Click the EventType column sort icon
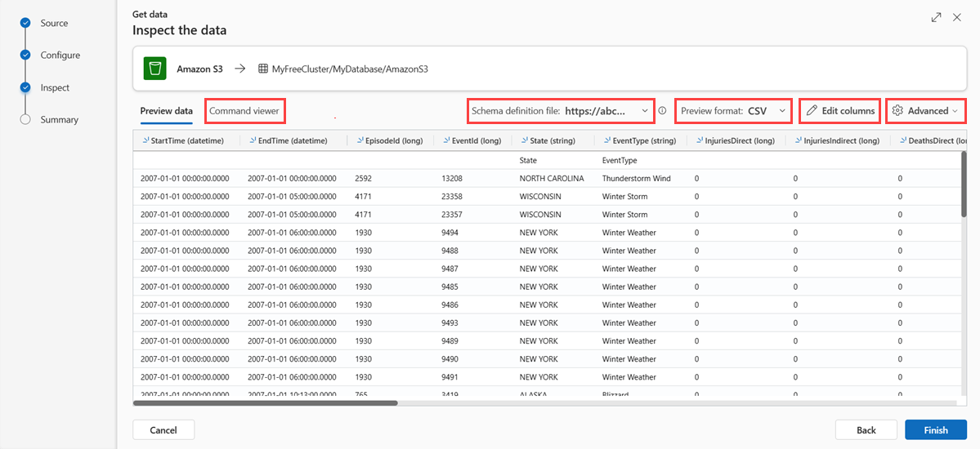Screen dimensions: 980x449 point(606,140)
